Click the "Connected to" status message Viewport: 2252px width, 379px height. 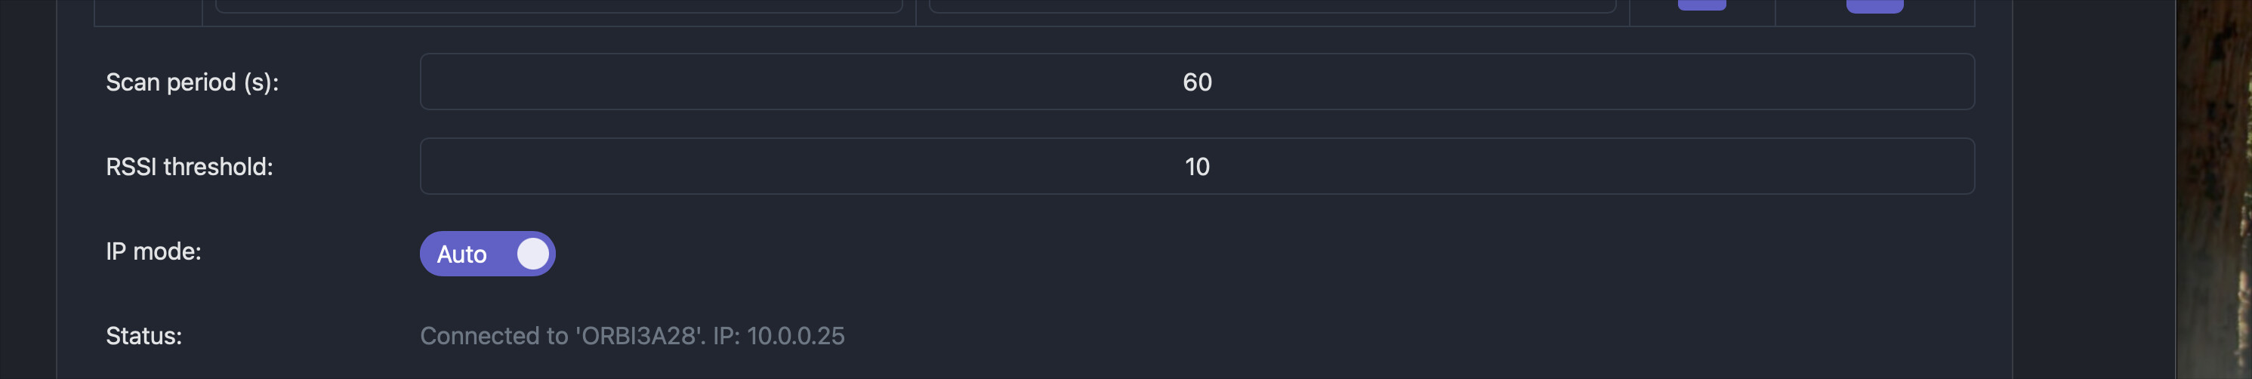click(494, 336)
